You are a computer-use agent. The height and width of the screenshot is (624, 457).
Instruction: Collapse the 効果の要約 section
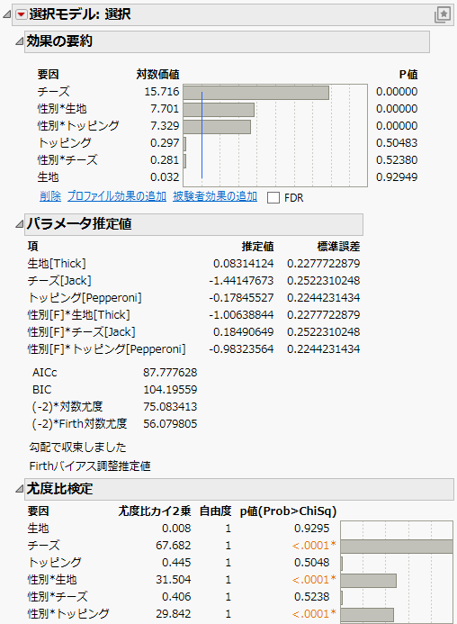(19, 41)
